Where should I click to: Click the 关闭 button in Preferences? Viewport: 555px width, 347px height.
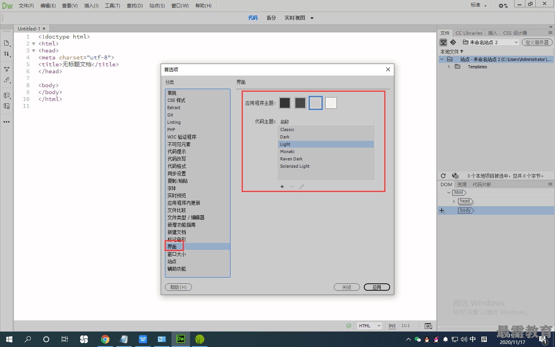point(346,287)
